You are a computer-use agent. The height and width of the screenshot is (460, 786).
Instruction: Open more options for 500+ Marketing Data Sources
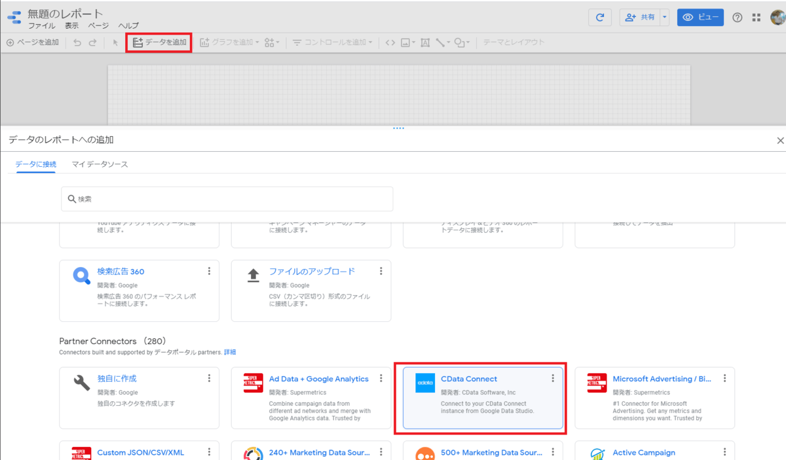click(x=553, y=452)
